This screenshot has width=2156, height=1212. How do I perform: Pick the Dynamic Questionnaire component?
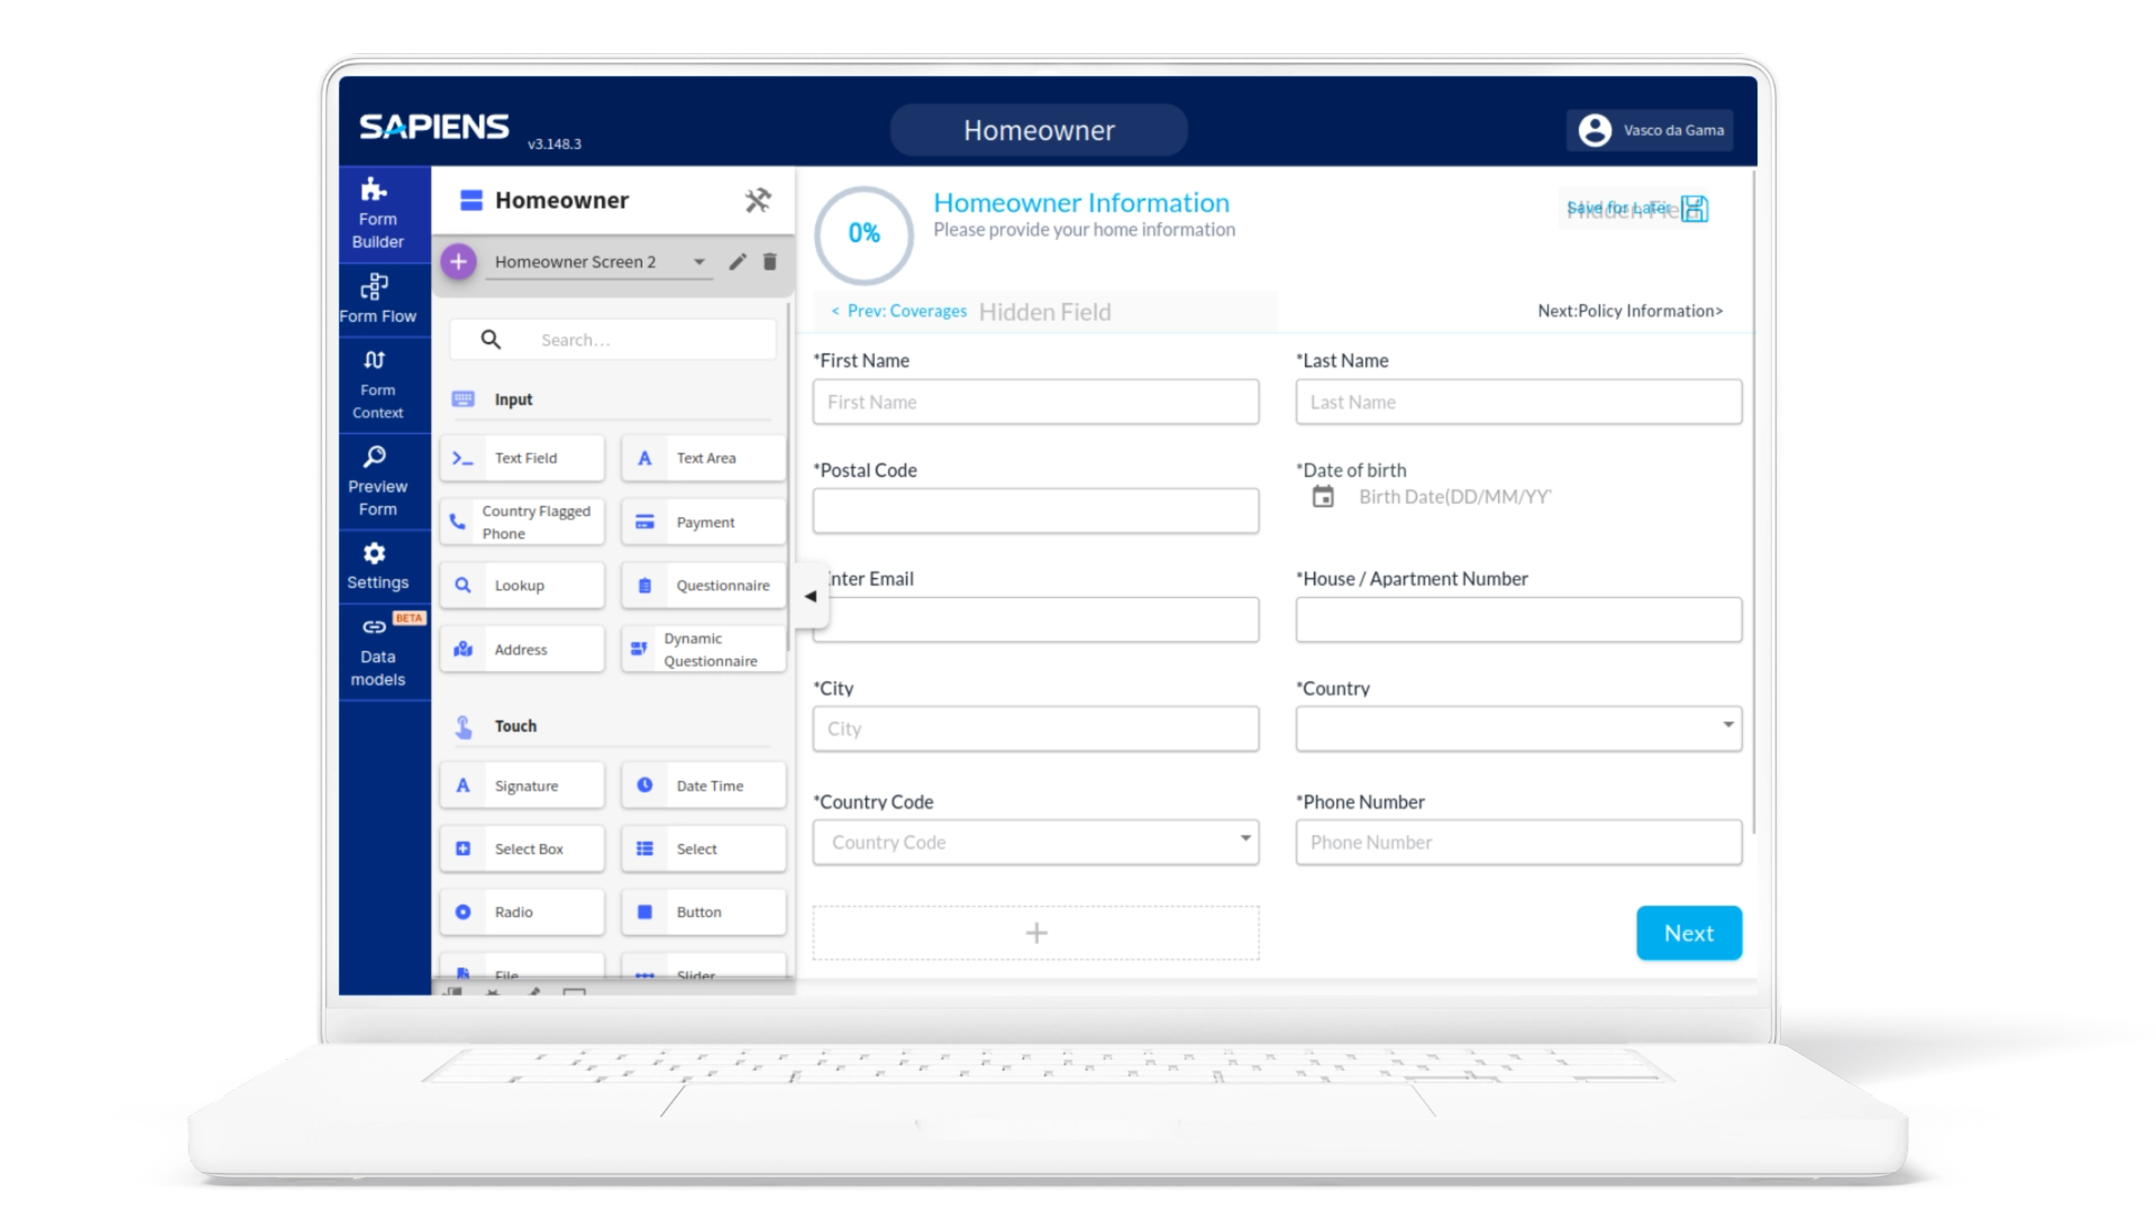(x=703, y=649)
